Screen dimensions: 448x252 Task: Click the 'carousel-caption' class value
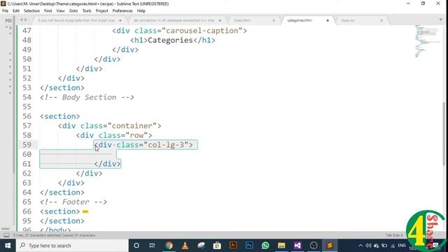202,31
